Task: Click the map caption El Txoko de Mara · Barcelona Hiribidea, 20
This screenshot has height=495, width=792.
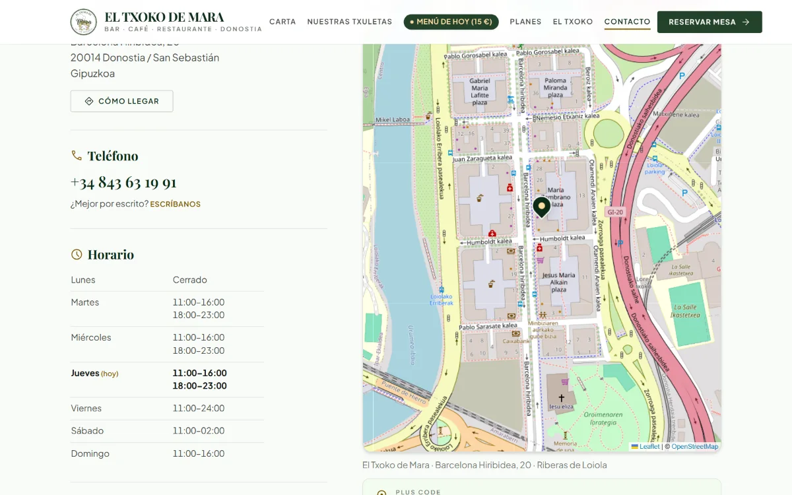Action: point(484,465)
